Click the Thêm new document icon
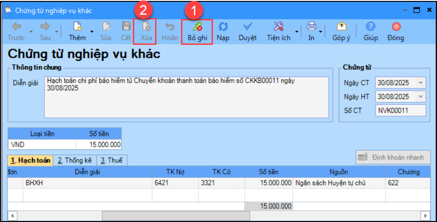 coord(77,26)
